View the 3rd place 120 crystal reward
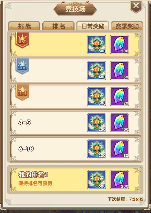The width and height of the screenshot is (151, 213). tap(119, 97)
